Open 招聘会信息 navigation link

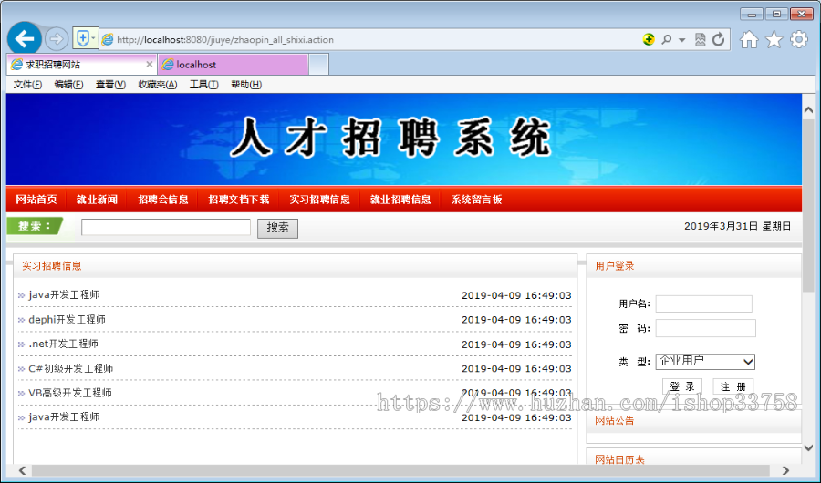(163, 200)
